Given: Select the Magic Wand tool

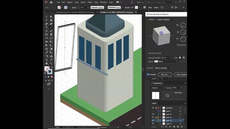Looking at the screenshot, I should pos(46,20).
